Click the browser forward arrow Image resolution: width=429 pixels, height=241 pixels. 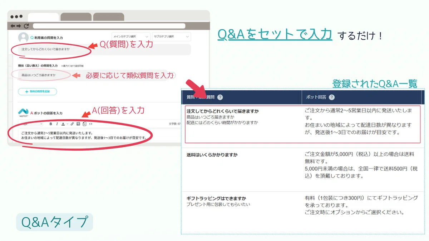pos(18,26)
